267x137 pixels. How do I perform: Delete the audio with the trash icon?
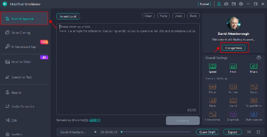258,132
